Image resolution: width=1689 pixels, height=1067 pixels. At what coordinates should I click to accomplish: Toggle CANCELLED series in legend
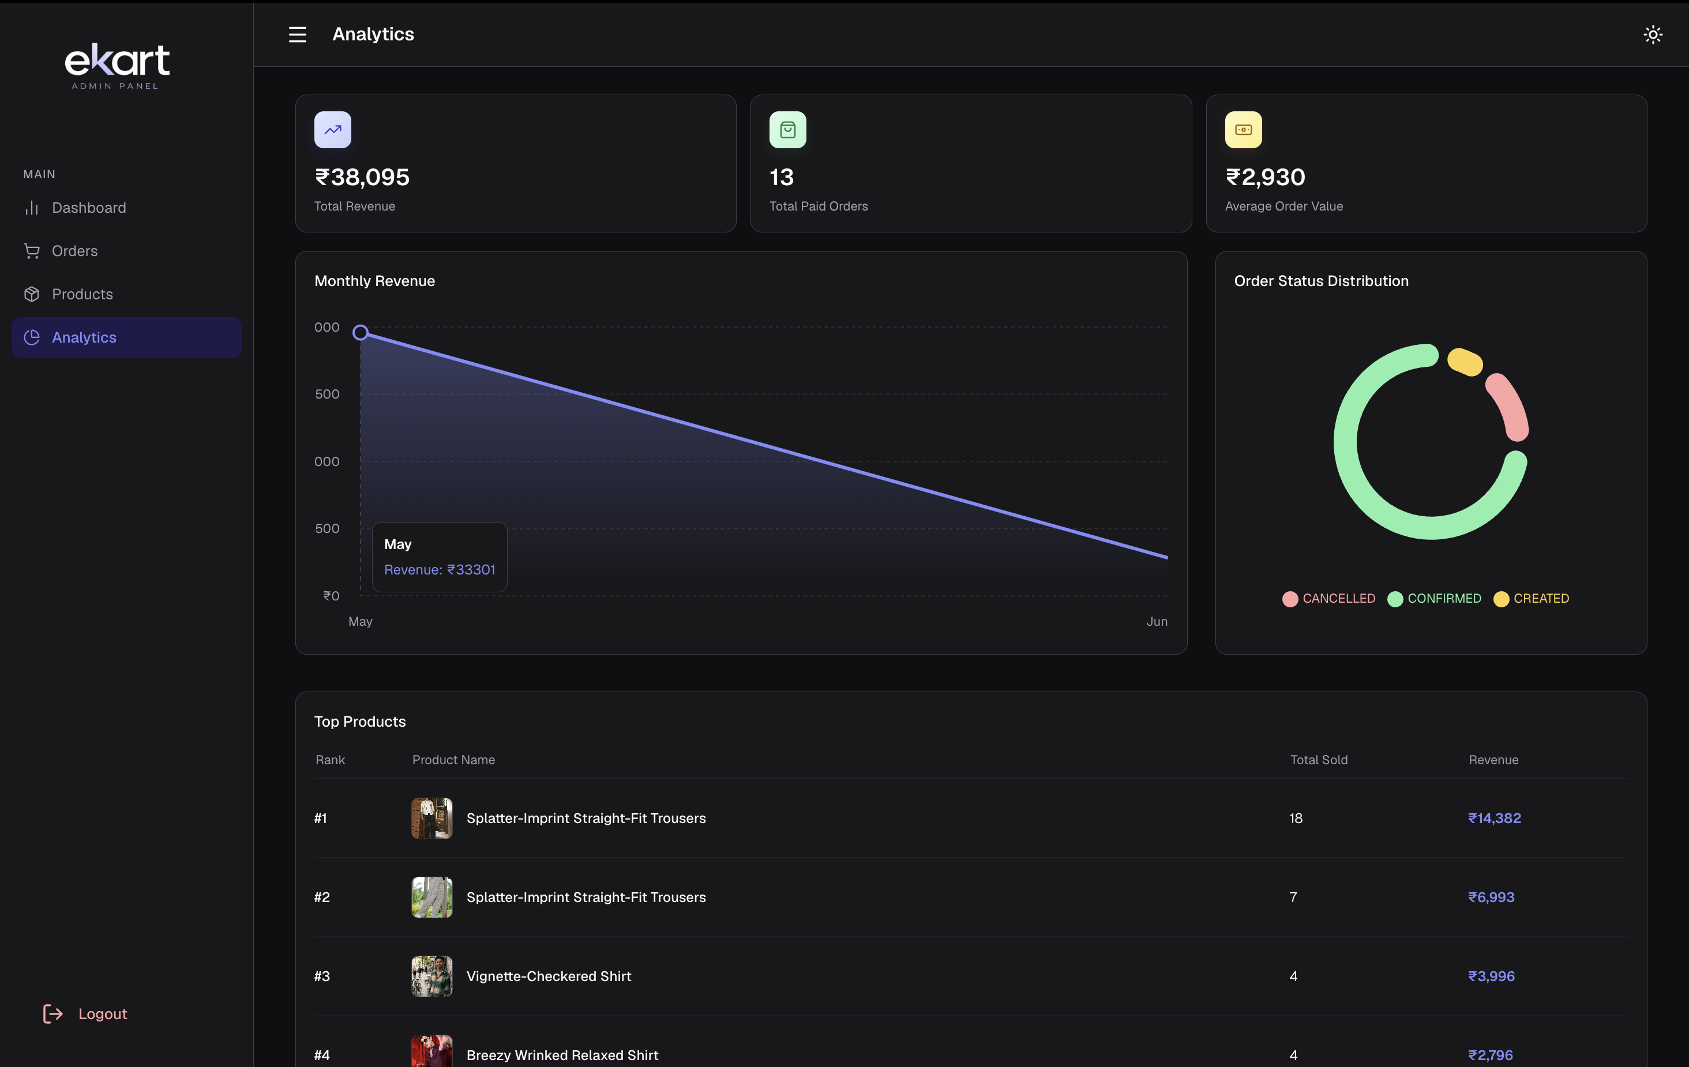[x=1328, y=599]
